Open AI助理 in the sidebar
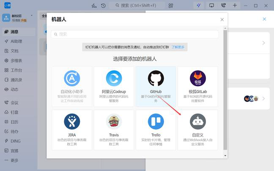This screenshot has width=274, height=171. (x=19, y=41)
